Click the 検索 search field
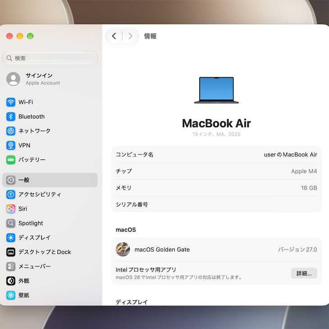Image resolution: width=329 pixels, height=329 pixels. tap(50, 58)
